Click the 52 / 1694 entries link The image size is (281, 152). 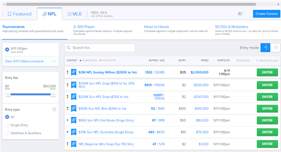[x=158, y=108]
